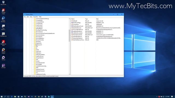The image size is (175, 98).
Task: Select the (Default) value icon
Action: [72, 21]
